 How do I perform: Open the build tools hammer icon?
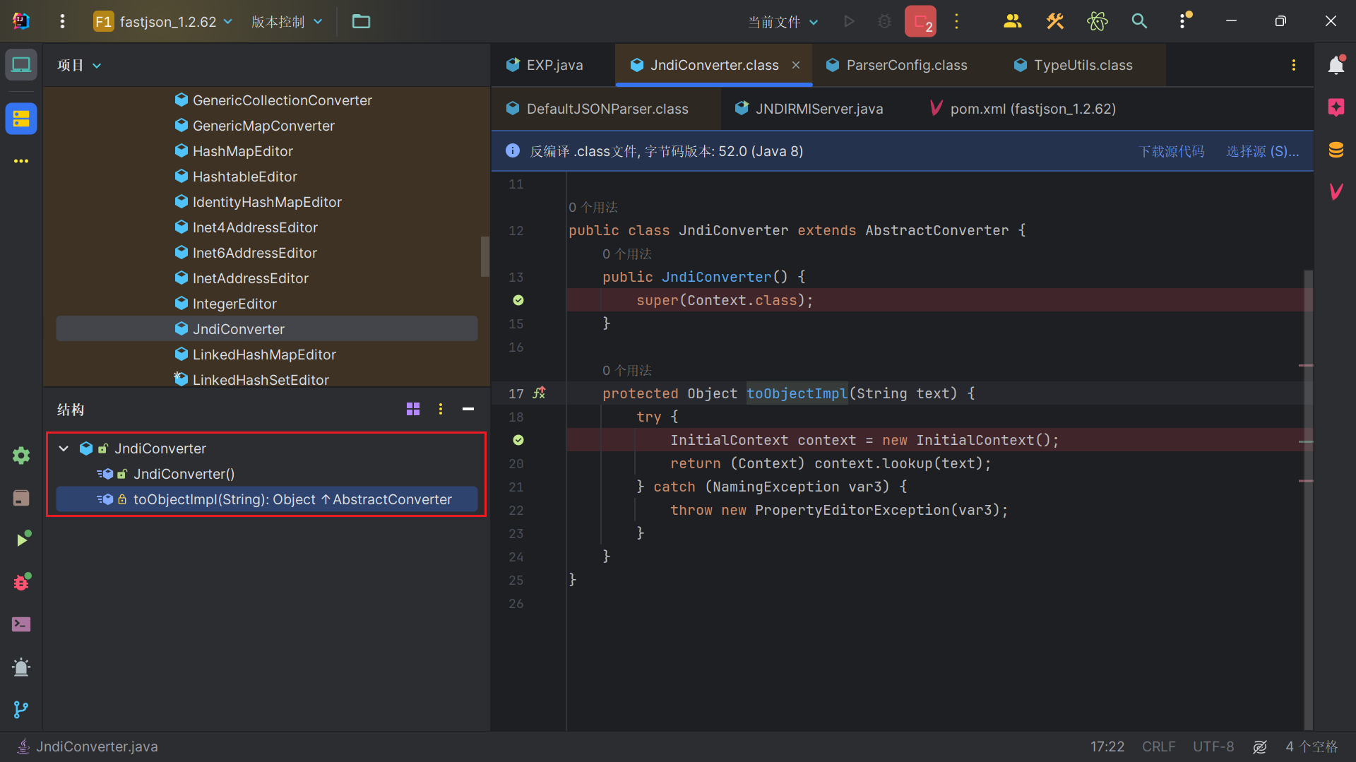(1054, 21)
